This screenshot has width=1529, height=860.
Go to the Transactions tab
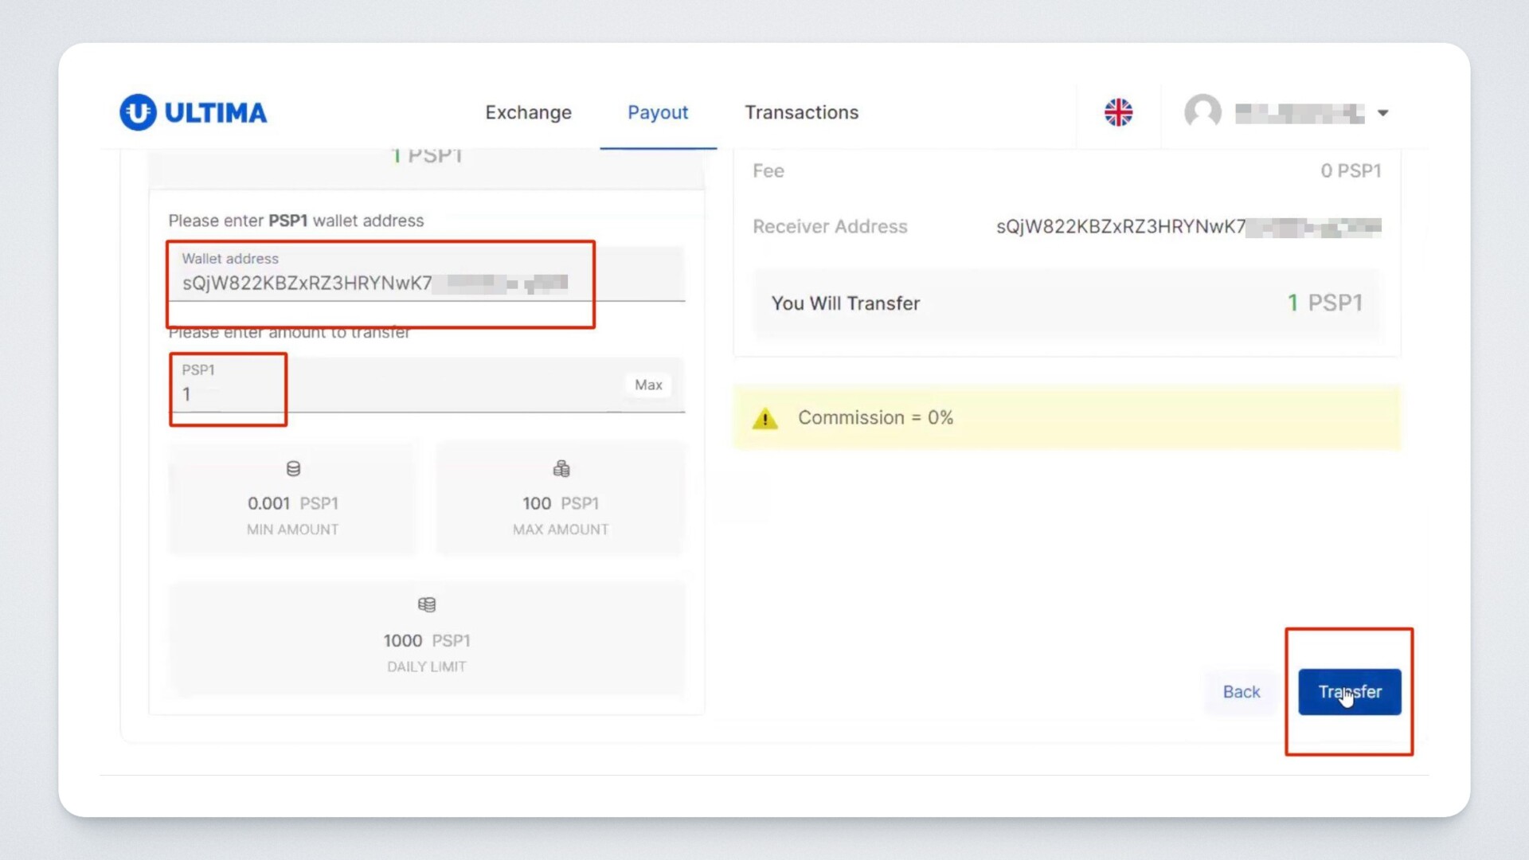coord(801,112)
